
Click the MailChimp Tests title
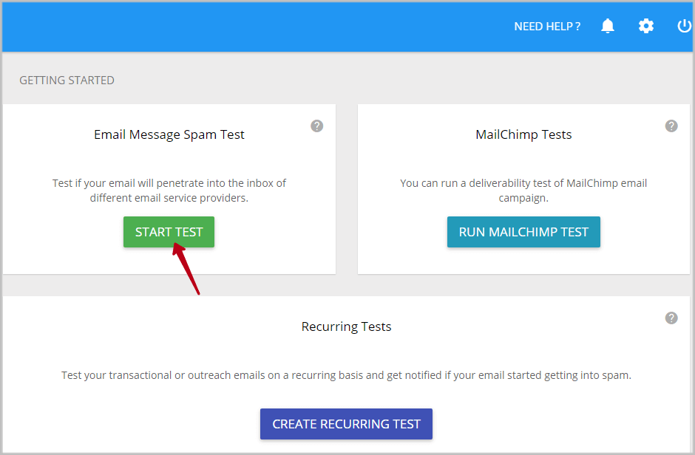tap(523, 134)
